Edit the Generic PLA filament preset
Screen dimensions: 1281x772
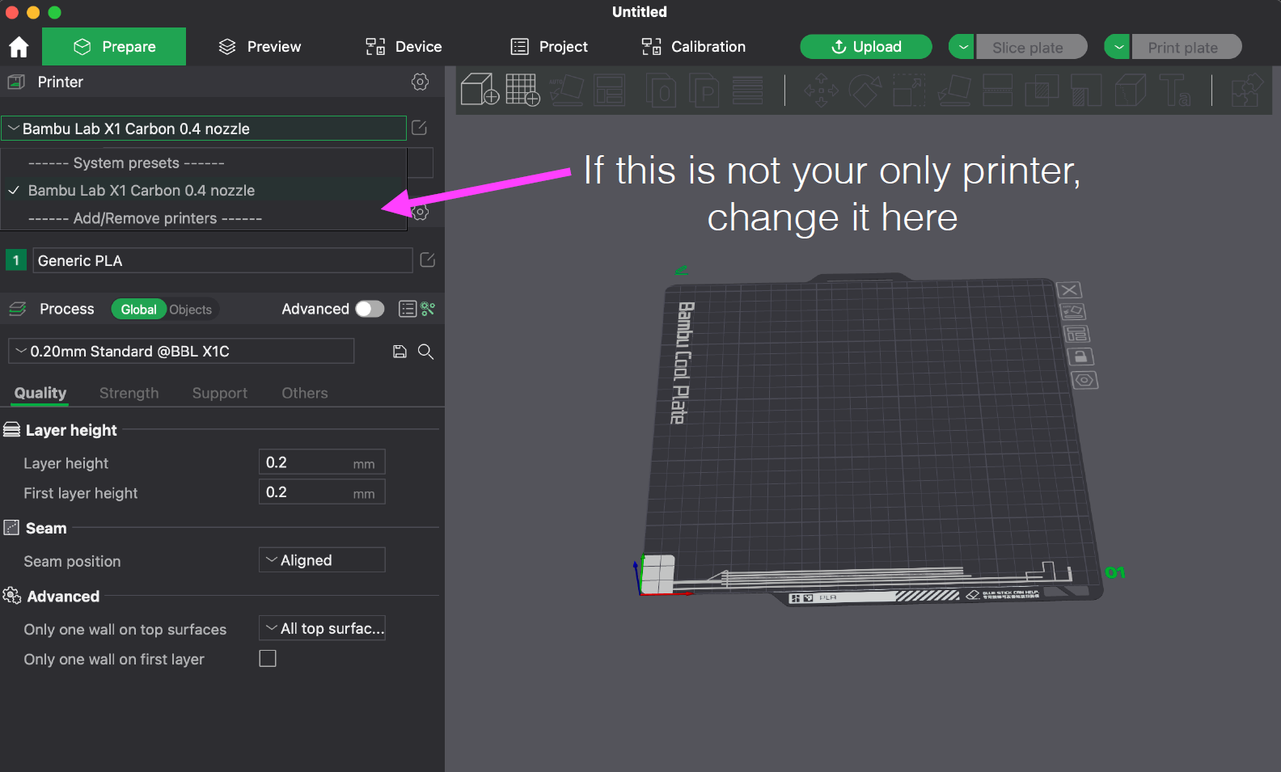(x=428, y=260)
